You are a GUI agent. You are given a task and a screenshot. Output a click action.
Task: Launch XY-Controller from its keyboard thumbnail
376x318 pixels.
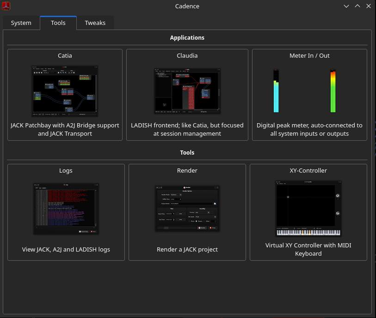pyautogui.click(x=308, y=208)
